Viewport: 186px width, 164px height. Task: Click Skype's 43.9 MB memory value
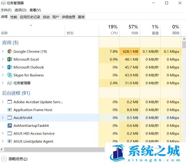[131, 75]
